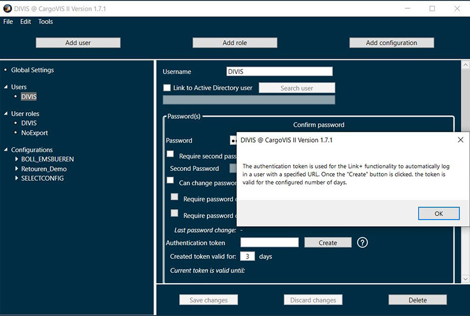The width and height of the screenshot is (470, 316).
Task: Toggle Require second password checkbox
Action: 170,154
